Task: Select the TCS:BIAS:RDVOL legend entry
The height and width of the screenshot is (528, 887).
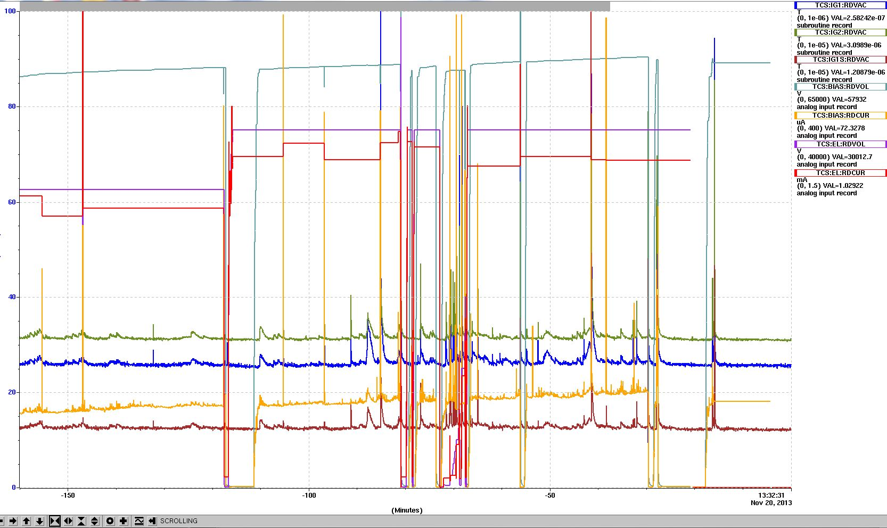Action: point(841,87)
